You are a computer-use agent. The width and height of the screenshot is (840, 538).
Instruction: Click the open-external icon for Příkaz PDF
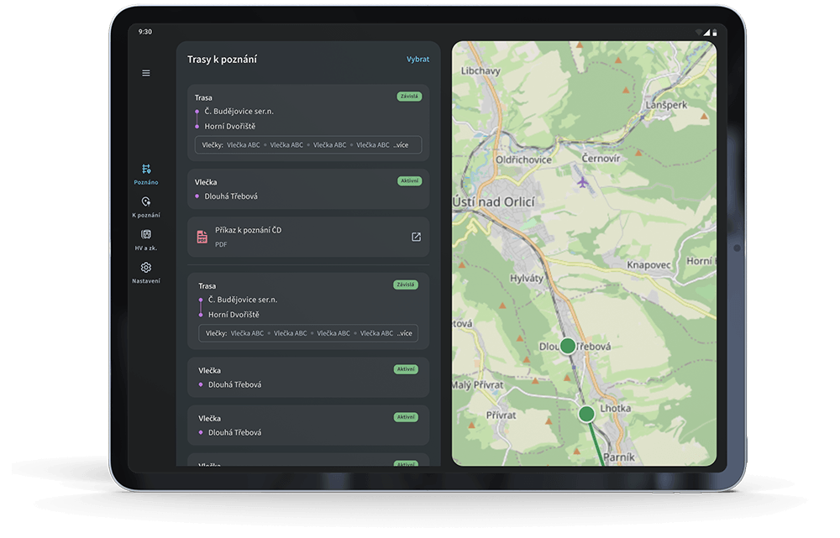416,237
